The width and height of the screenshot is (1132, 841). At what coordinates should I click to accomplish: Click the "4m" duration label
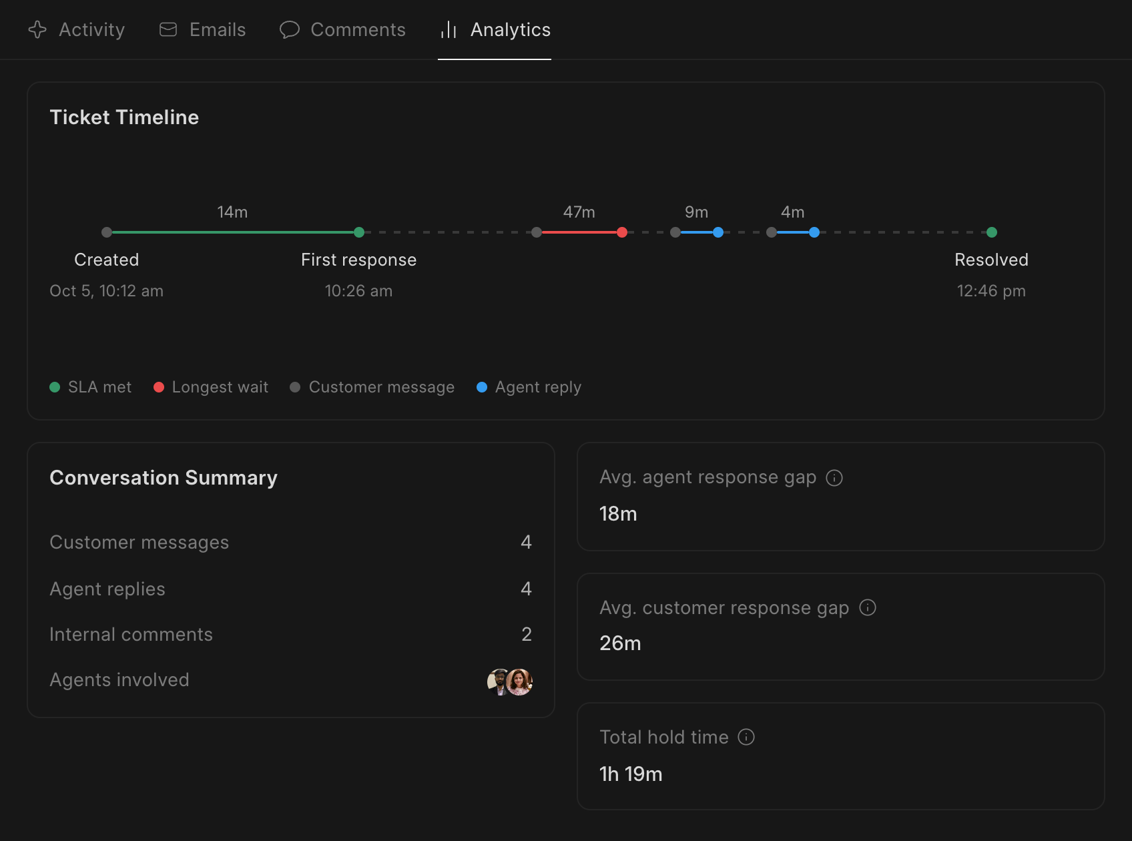pos(793,212)
